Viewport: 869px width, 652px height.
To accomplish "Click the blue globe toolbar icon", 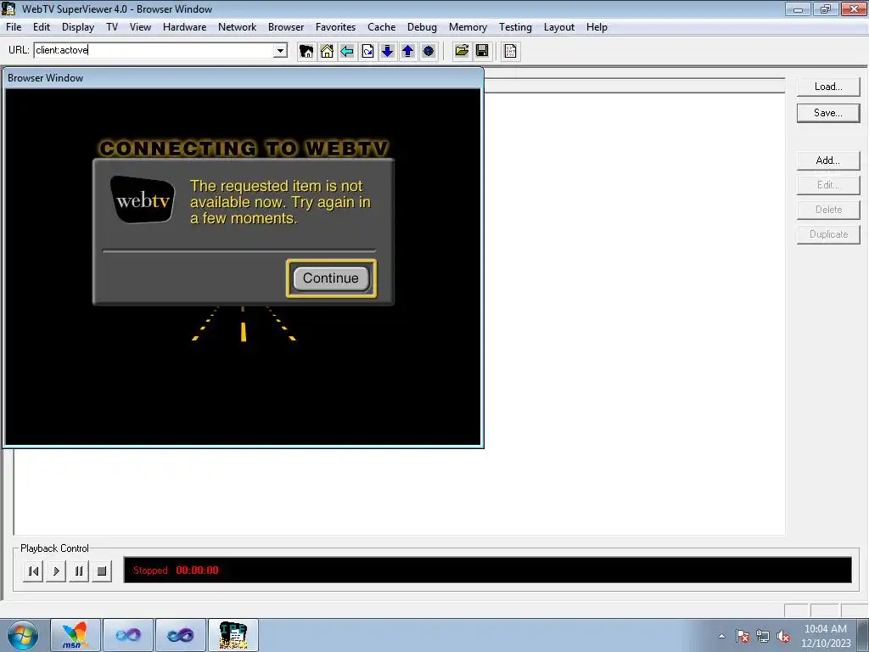I will (x=429, y=51).
